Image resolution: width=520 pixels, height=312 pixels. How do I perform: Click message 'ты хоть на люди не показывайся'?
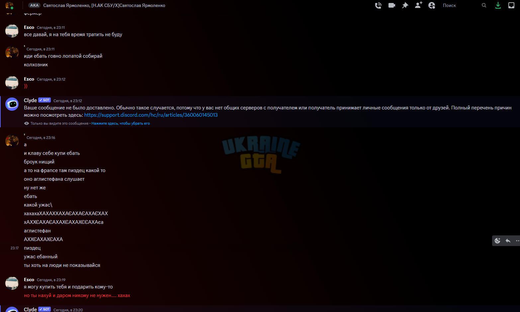[62, 265]
